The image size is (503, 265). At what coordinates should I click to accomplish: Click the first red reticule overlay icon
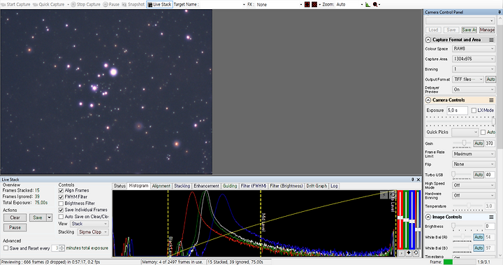(307, 4)
